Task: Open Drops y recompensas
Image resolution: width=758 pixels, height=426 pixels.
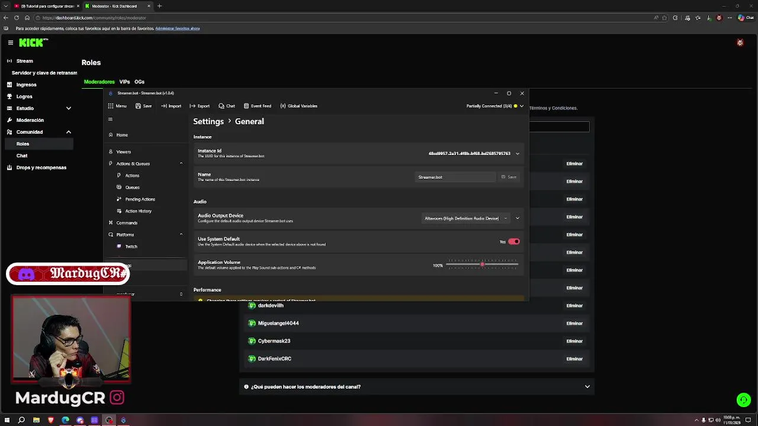Action: point(41,167)
